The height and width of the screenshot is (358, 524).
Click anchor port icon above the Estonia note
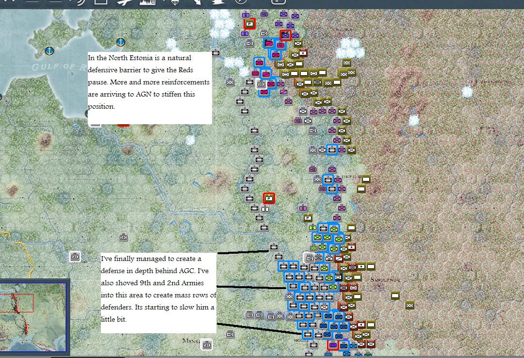pos(120,42)
